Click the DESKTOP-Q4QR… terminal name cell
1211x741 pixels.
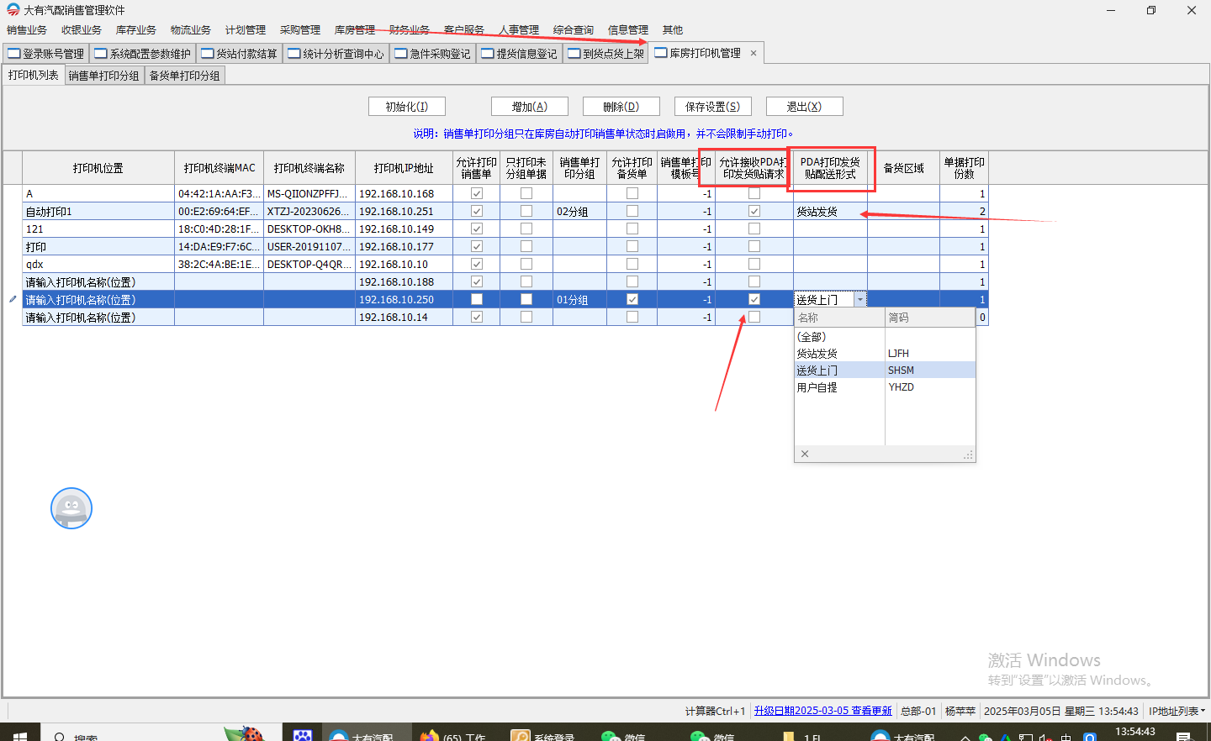pos(309,264)
